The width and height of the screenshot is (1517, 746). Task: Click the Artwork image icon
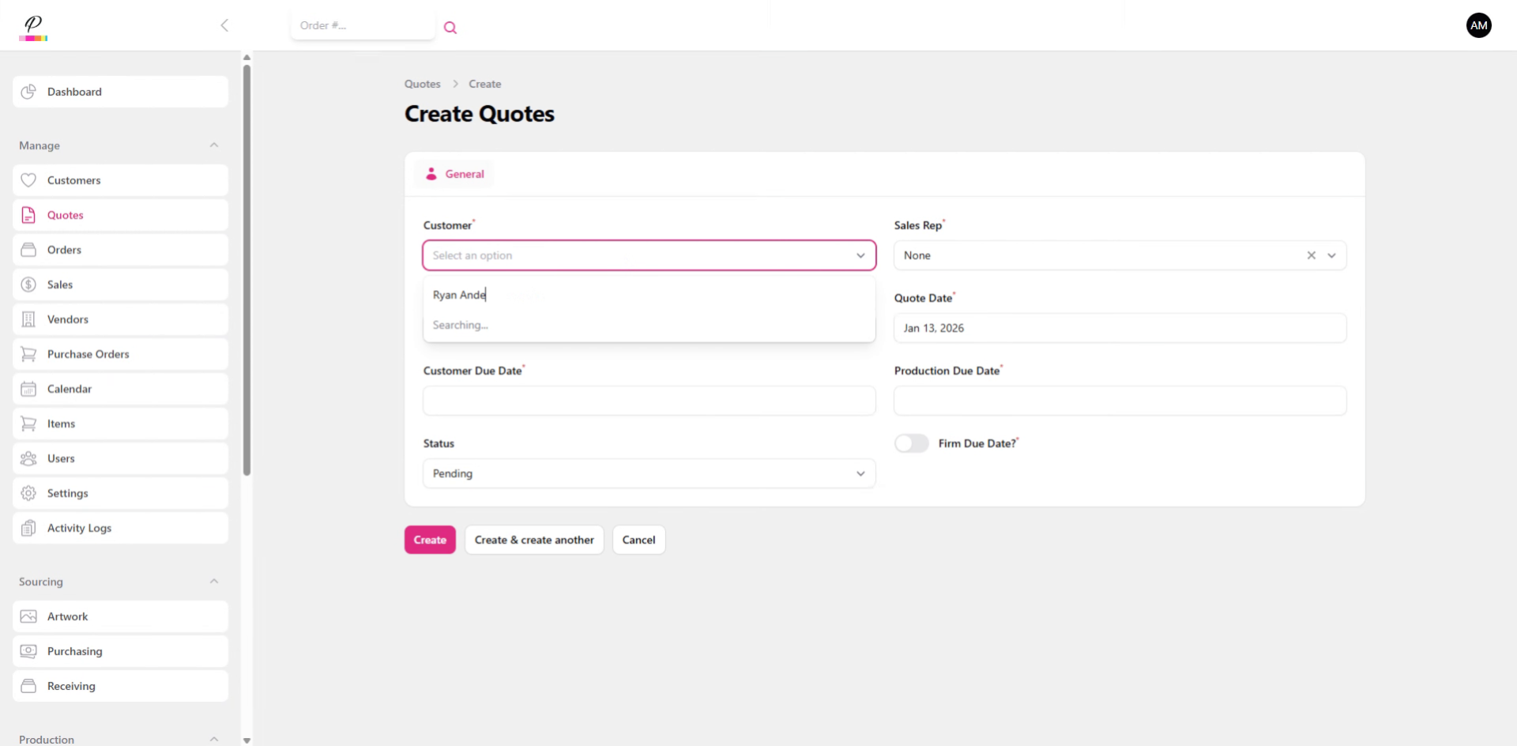[28, 616]
